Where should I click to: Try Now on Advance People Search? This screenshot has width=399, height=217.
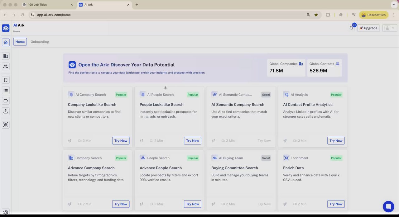pos(192,204)
